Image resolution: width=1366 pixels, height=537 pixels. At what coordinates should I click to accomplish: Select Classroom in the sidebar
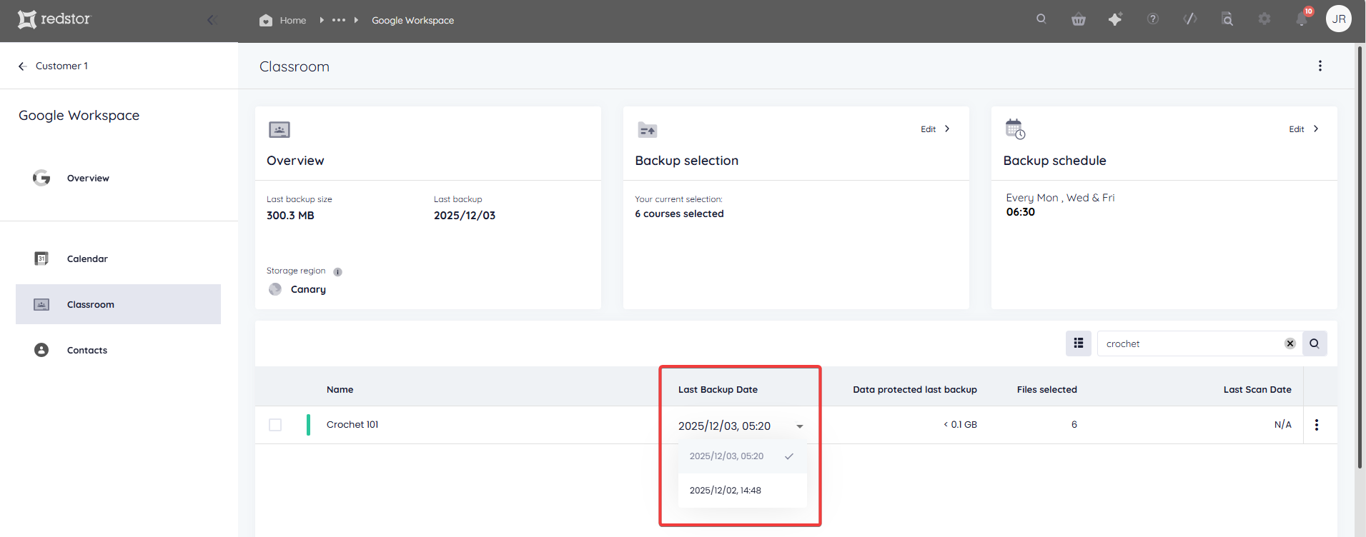(118, 304)
